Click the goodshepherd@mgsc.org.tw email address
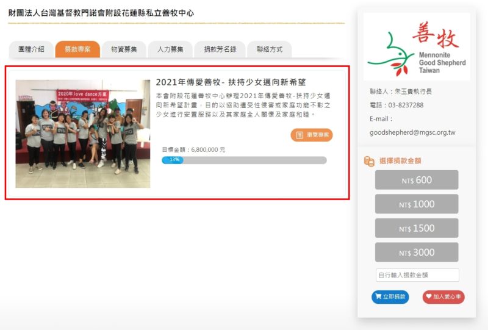Screen dimensions: 488x330 click(412, 132)
